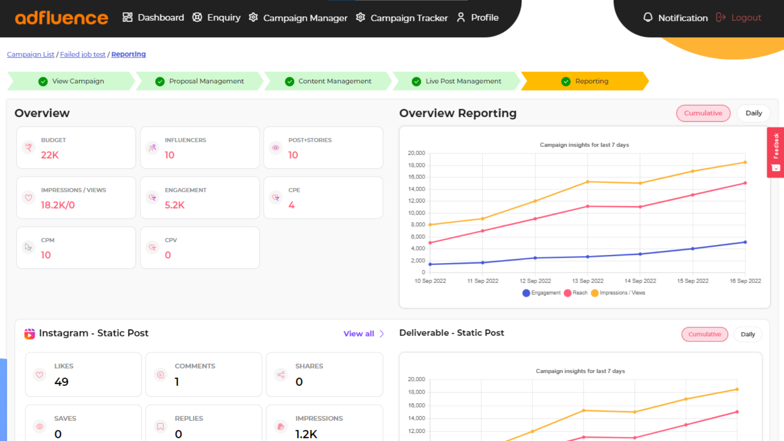Image resolution: width=784 pixels, height=441 pixels.
Task: Open Campaign List breadcrumb link
Action: click(x=31, y=54)
